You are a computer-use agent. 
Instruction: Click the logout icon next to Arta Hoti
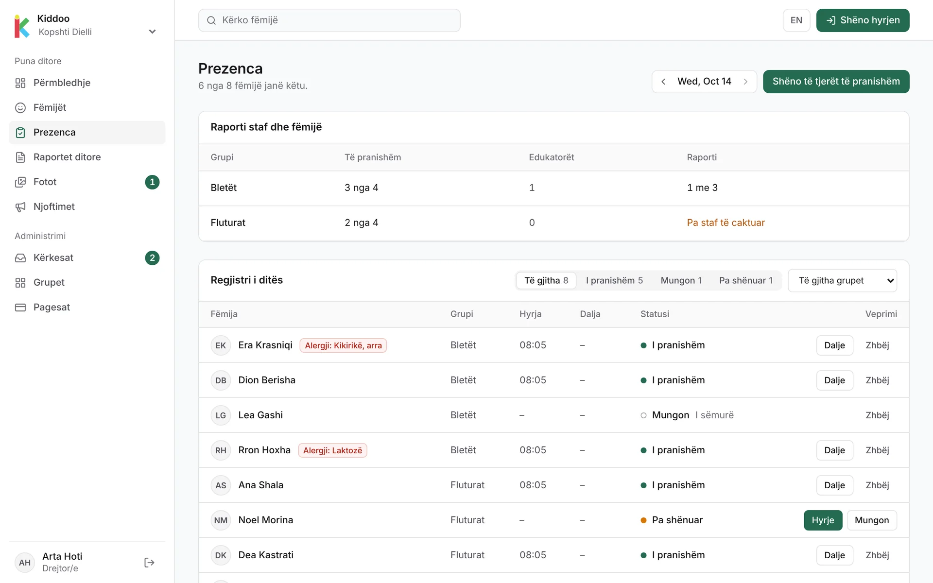(x=150, y=563)
